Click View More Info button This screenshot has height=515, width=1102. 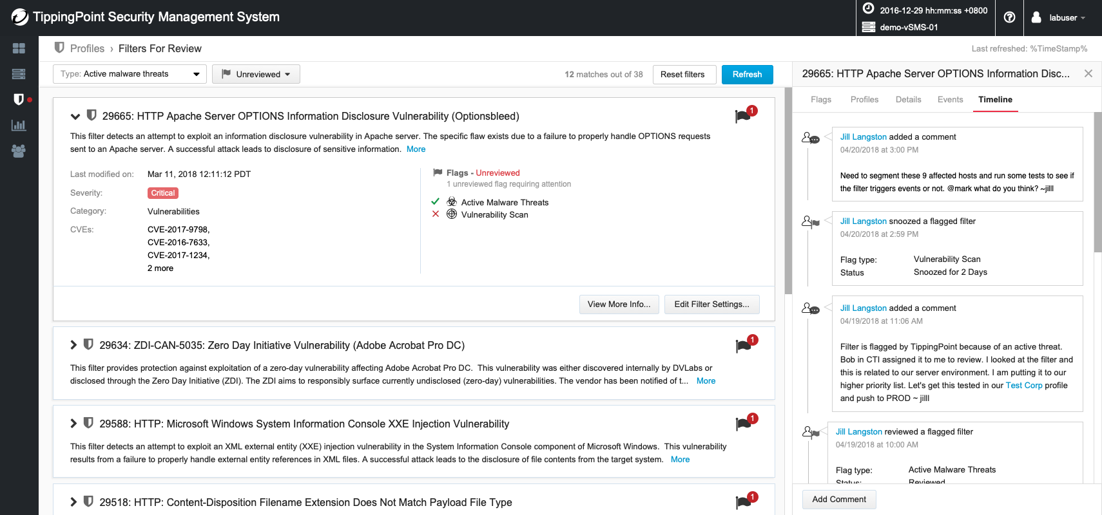pyautogui.click(x=619, y=304)
